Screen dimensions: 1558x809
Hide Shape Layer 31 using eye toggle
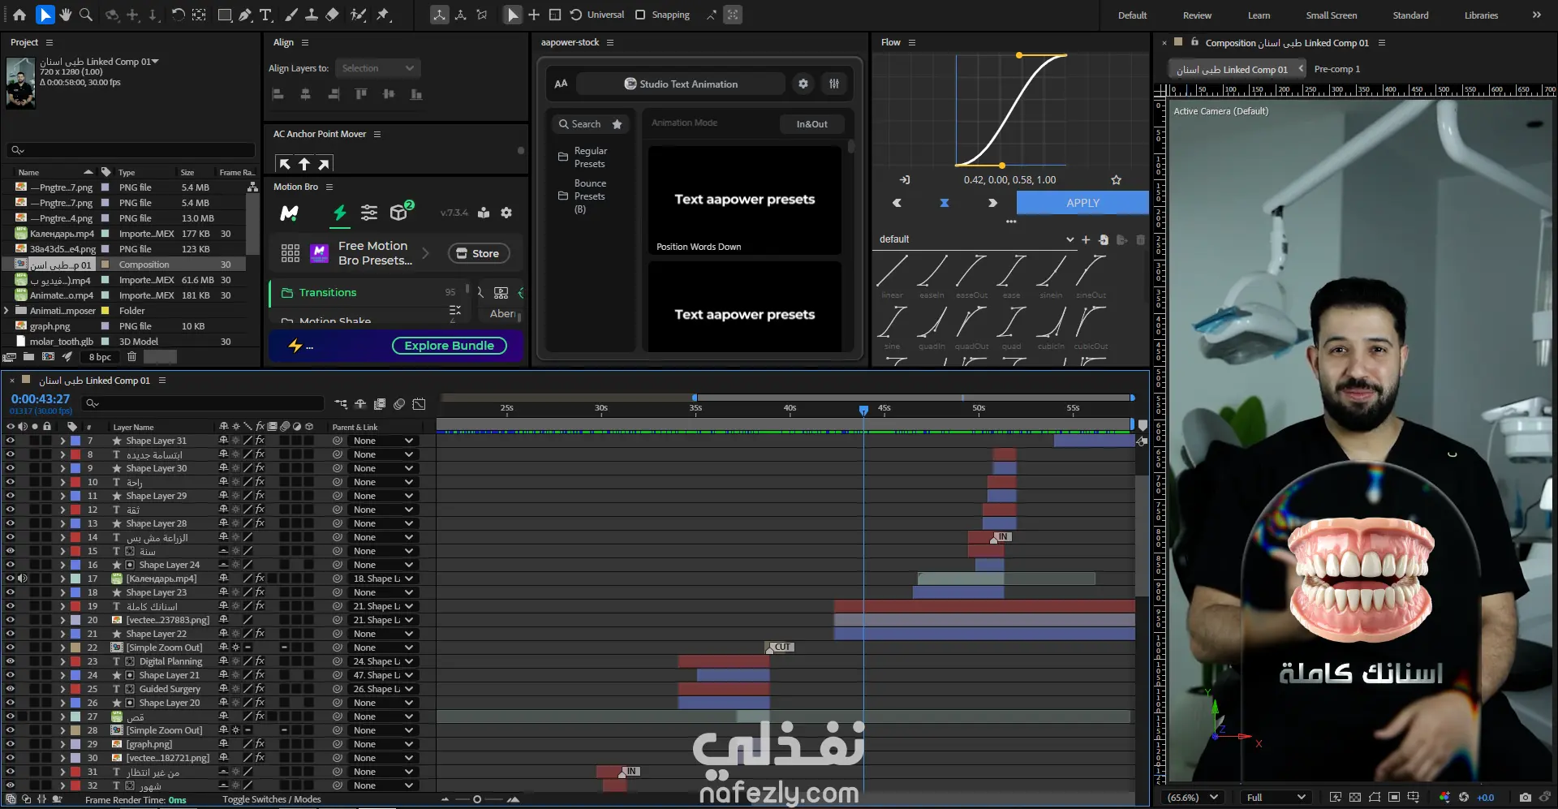(11, 441)
